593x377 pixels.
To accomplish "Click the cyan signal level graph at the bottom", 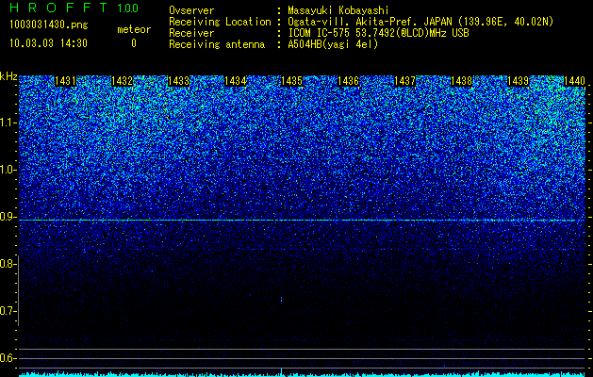I will pyautogui.click(x=302, y=374).
